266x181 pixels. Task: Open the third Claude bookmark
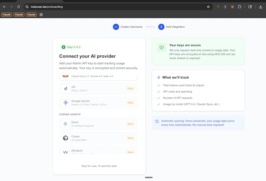click(31, 15)
